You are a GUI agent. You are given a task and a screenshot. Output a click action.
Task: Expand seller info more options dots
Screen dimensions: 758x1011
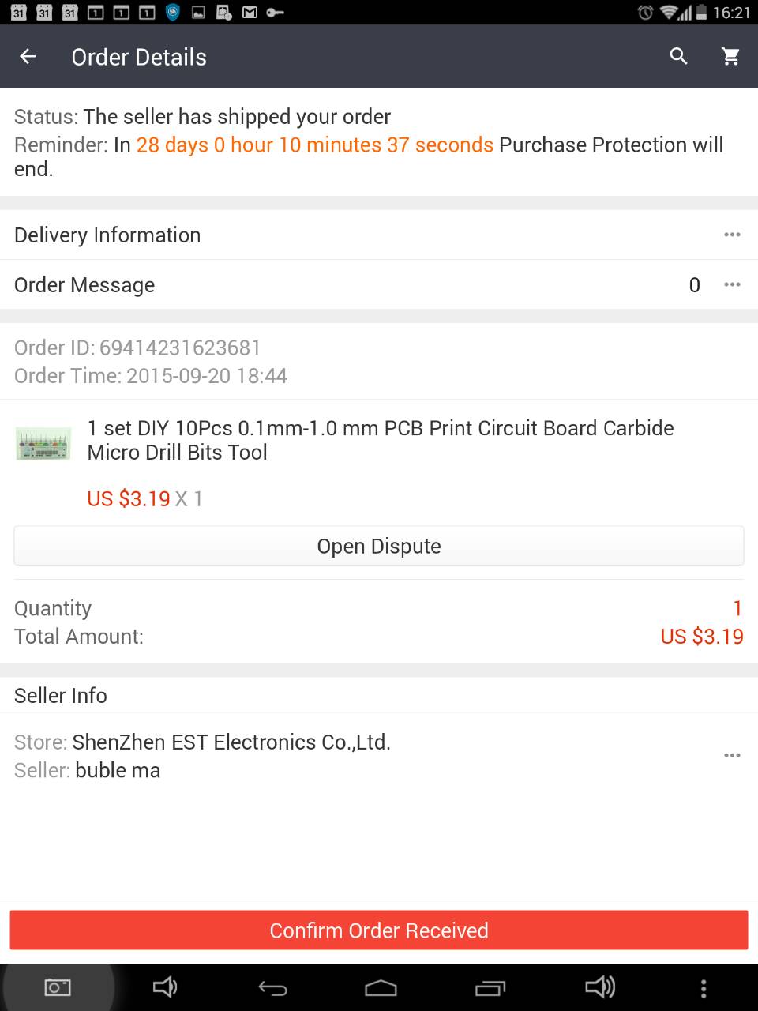click(x=732, y=756)
